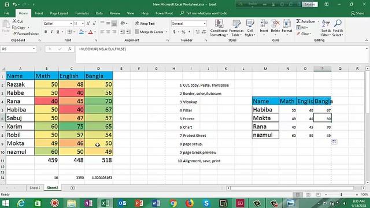This screenshot has height=208, width=370.
Task: Apply Percent Style format
Action: click(183, 32)
